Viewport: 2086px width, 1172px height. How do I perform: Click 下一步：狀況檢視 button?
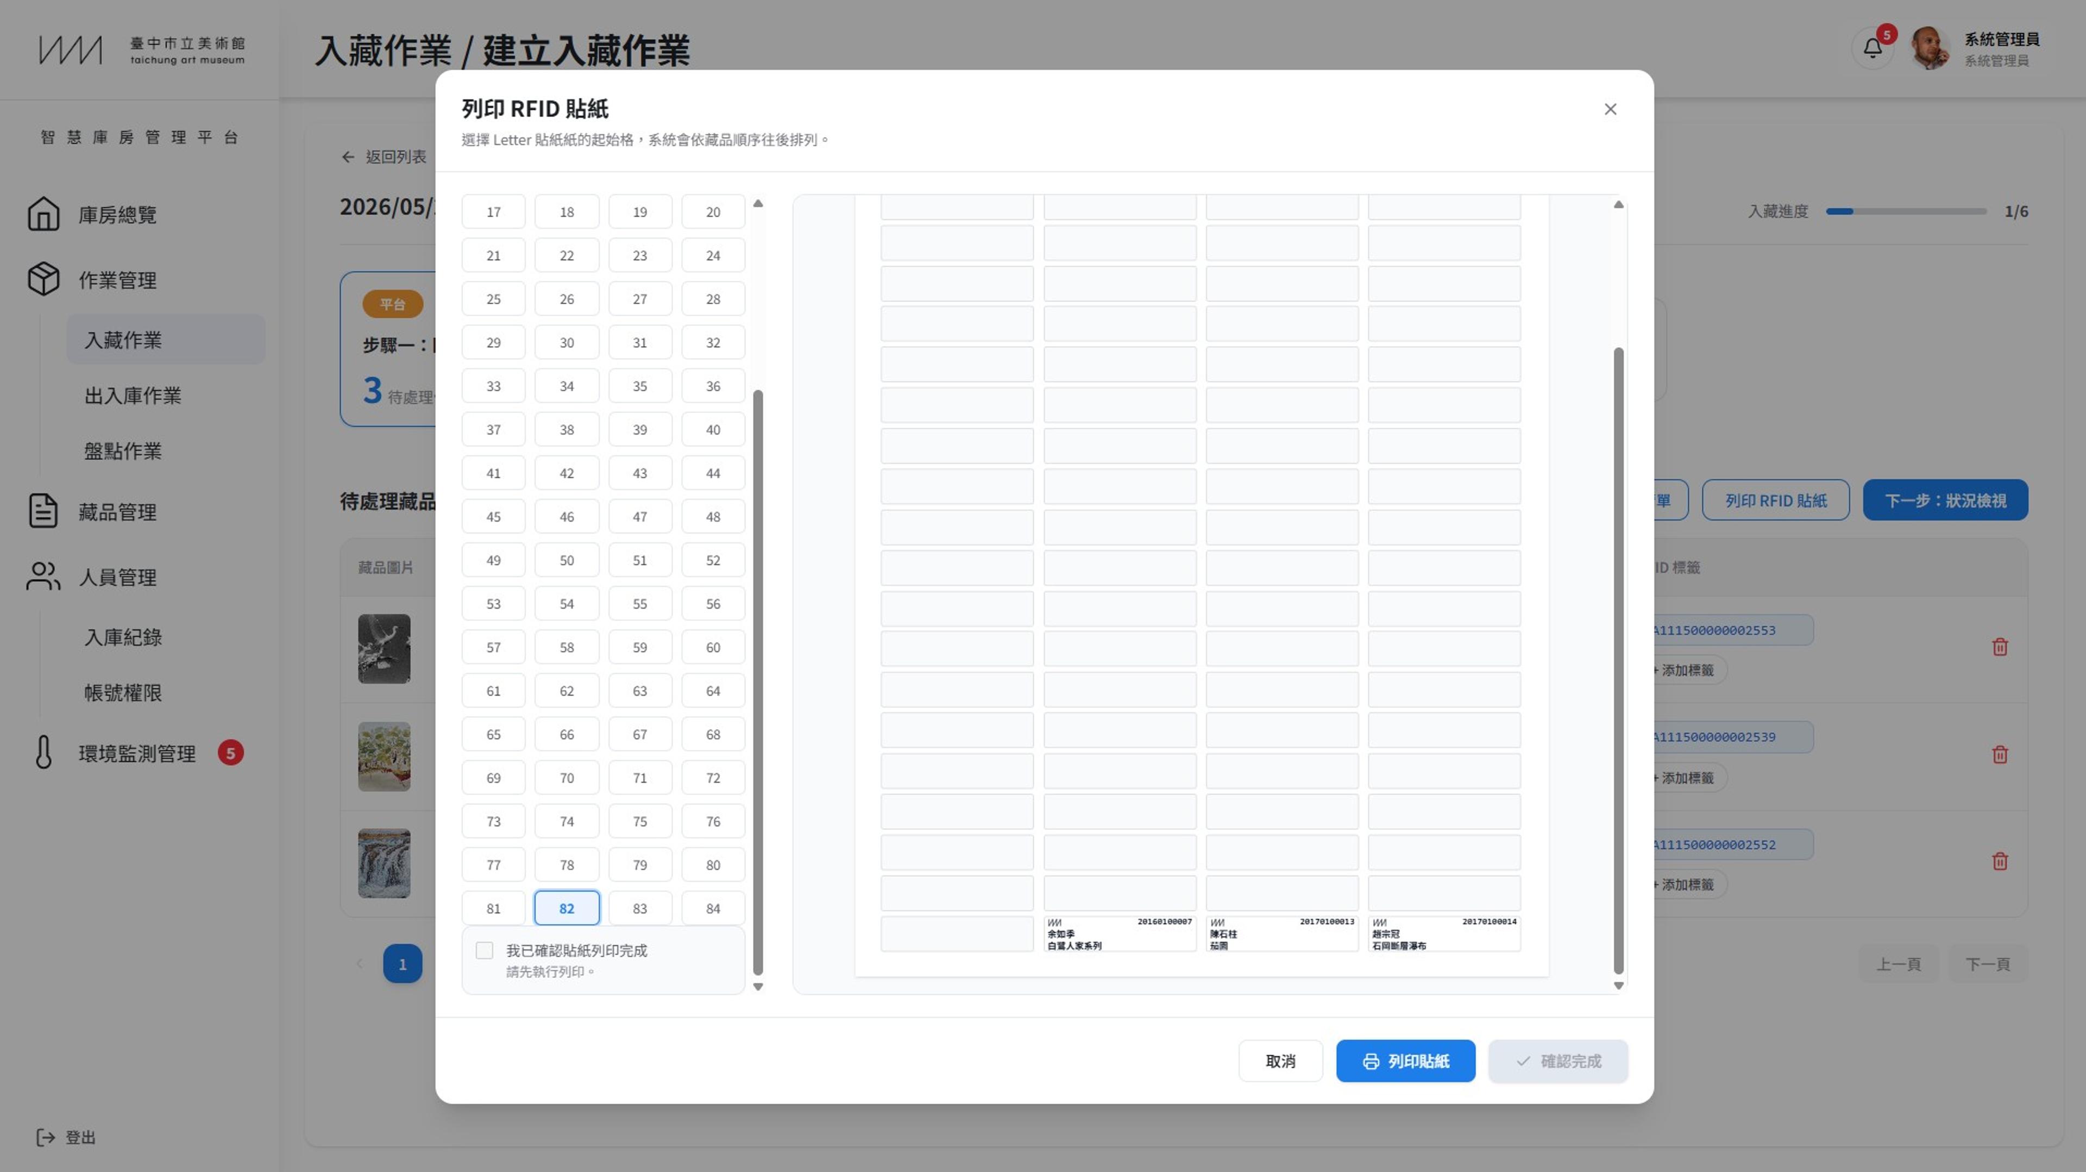click(1945, 500)
